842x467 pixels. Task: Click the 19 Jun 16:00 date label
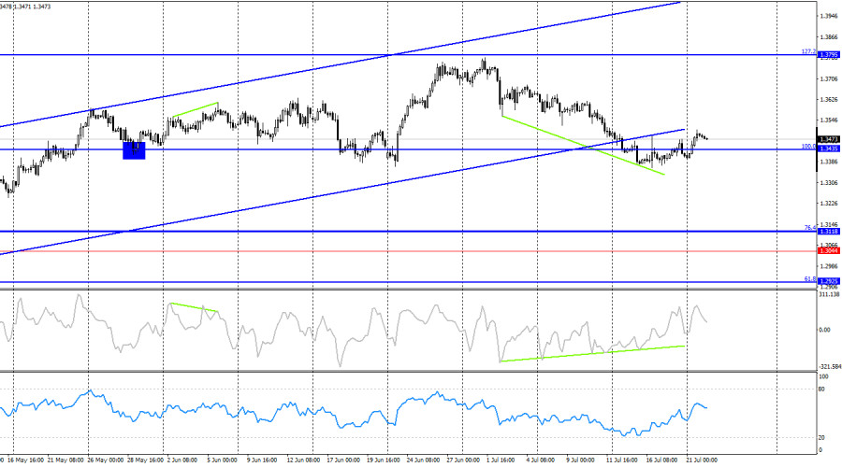(x=384, y=460)
